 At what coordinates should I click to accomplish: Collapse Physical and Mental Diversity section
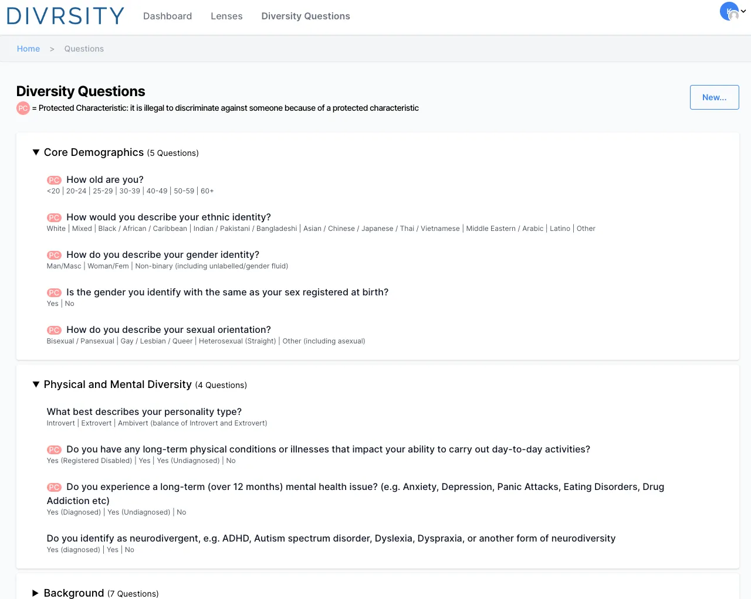point(36,384)
